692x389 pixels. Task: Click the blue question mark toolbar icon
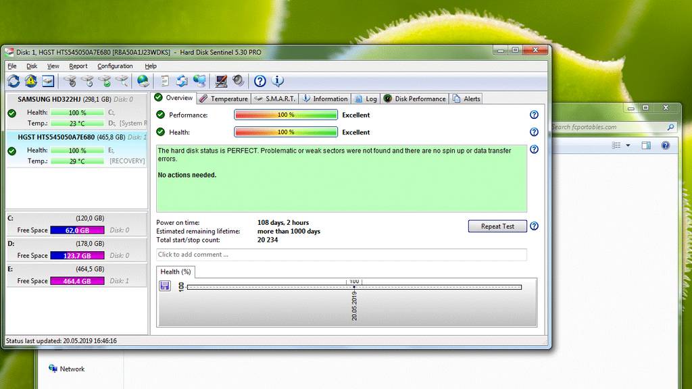[260, 81]
